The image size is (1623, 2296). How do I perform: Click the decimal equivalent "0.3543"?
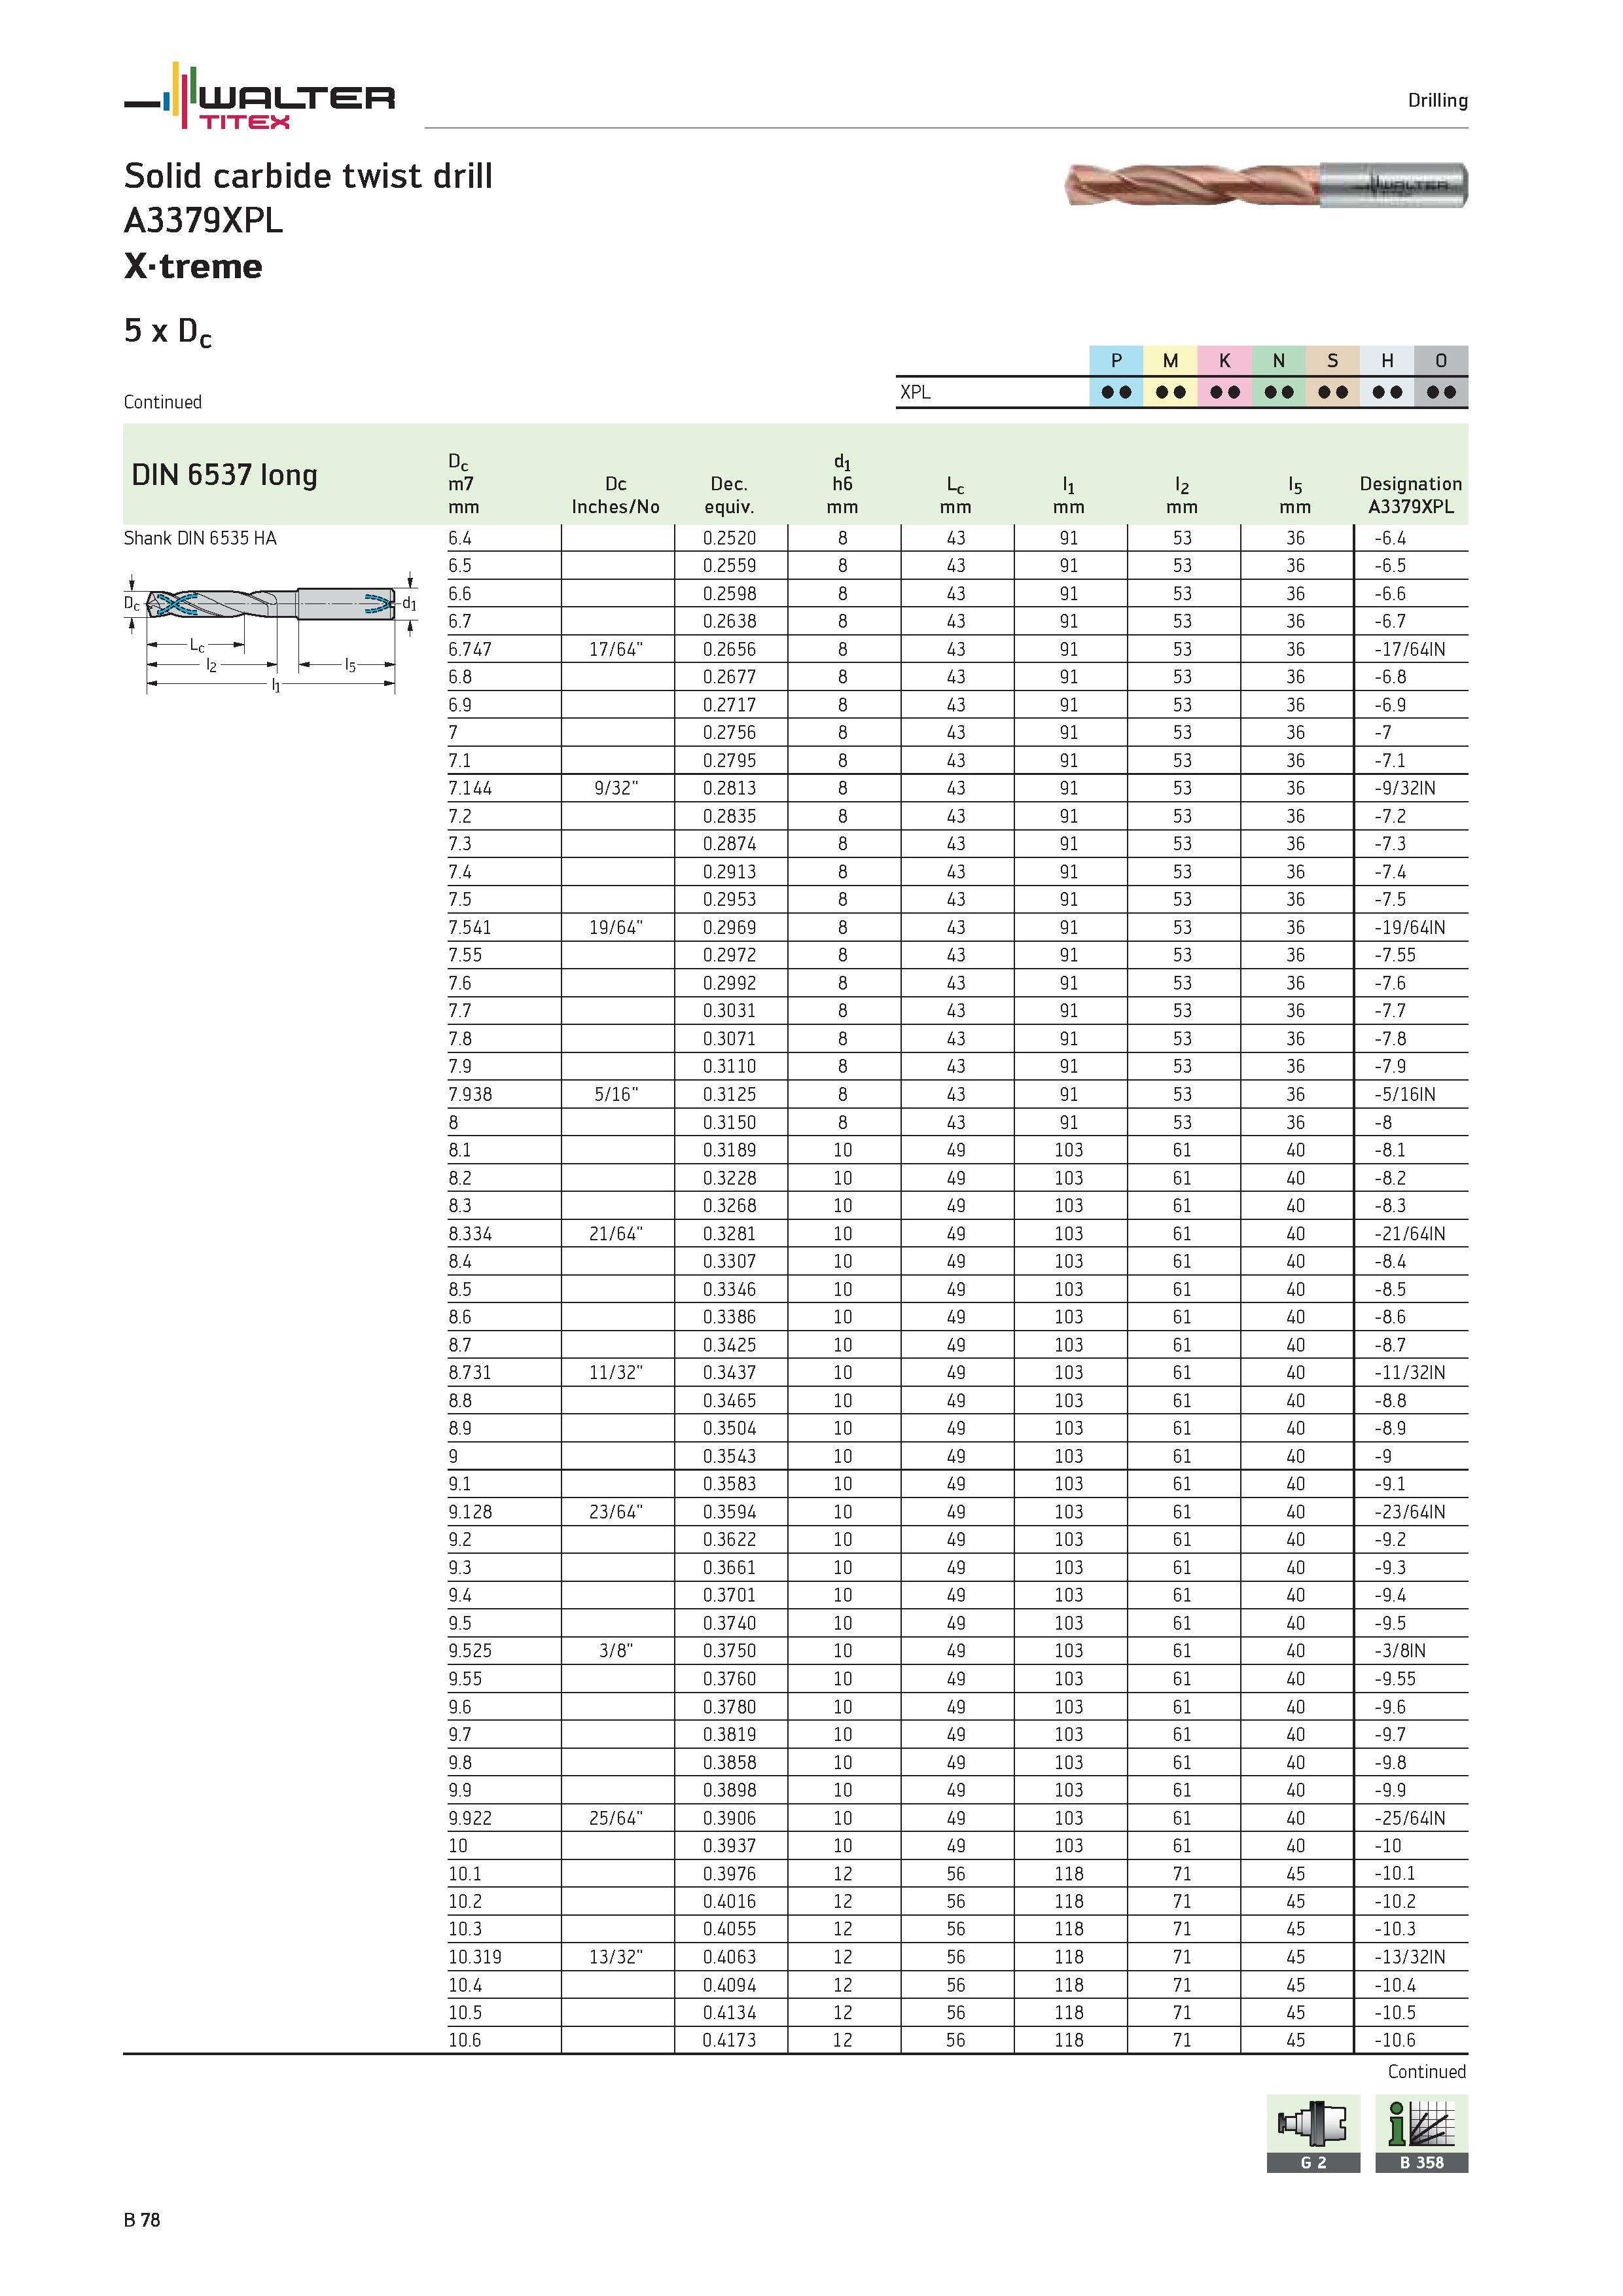[729, 1456]
